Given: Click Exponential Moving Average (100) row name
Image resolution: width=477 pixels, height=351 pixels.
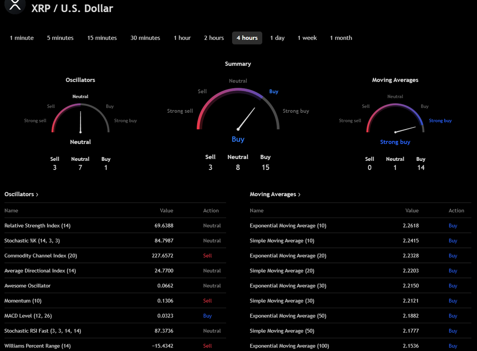Looking at the screenshot, I should click(x=289, y=346).
